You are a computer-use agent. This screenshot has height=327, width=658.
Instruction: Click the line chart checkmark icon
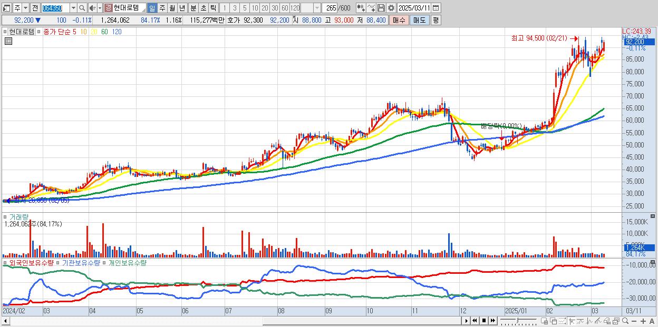(x=371, y=8)
